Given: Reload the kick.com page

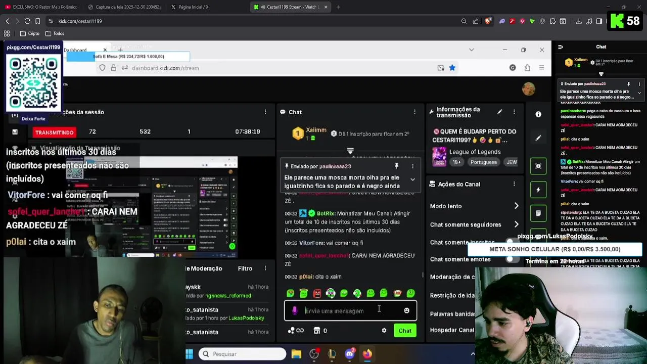Looking at the screenshot, I should [x=27, y=21].
